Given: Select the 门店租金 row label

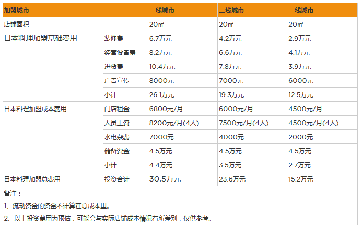Looking at the screenshot, I should [116, 109].
